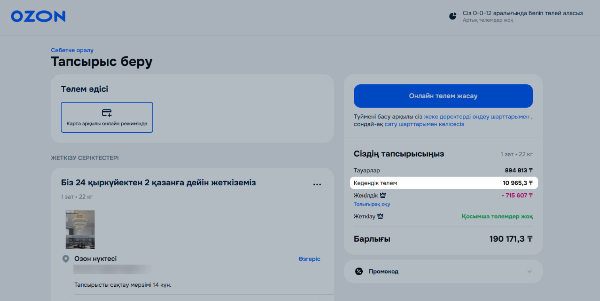Click the percent icon beside Промокод
Viewport: 600px width, 301px height.
pyautogui.click(x=359, y=271)
